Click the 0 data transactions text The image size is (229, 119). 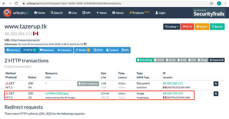[18, 66]
